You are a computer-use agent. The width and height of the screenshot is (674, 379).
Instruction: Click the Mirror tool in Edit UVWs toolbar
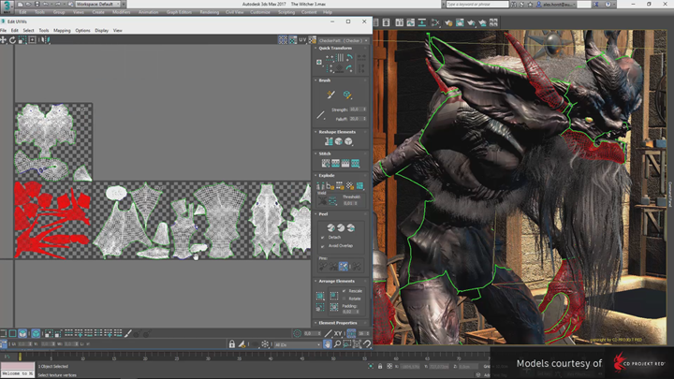coord(45,40)
